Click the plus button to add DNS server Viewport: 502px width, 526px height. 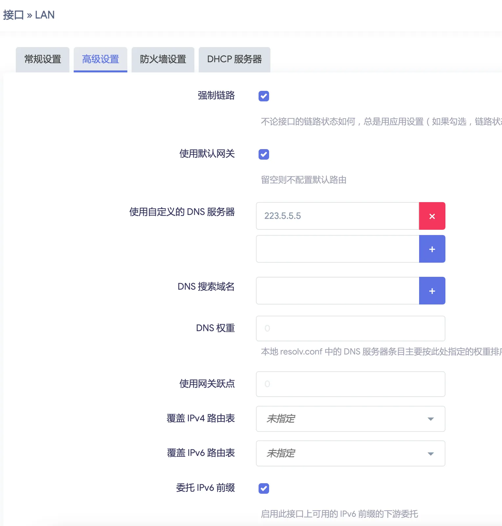pyautogui.click(x=432, y=249)
